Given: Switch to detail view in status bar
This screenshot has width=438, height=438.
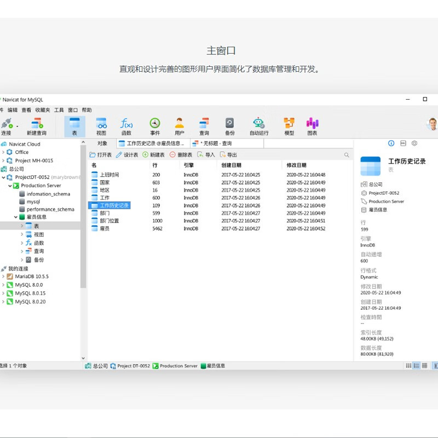Looking at the screenshot, I should click(x=417, y=366).
